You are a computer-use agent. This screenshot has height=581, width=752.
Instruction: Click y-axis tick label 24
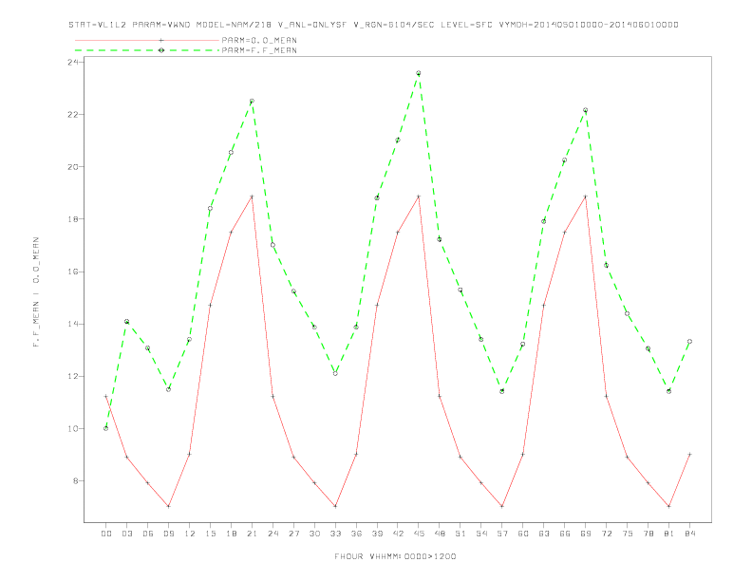(73, 63)
